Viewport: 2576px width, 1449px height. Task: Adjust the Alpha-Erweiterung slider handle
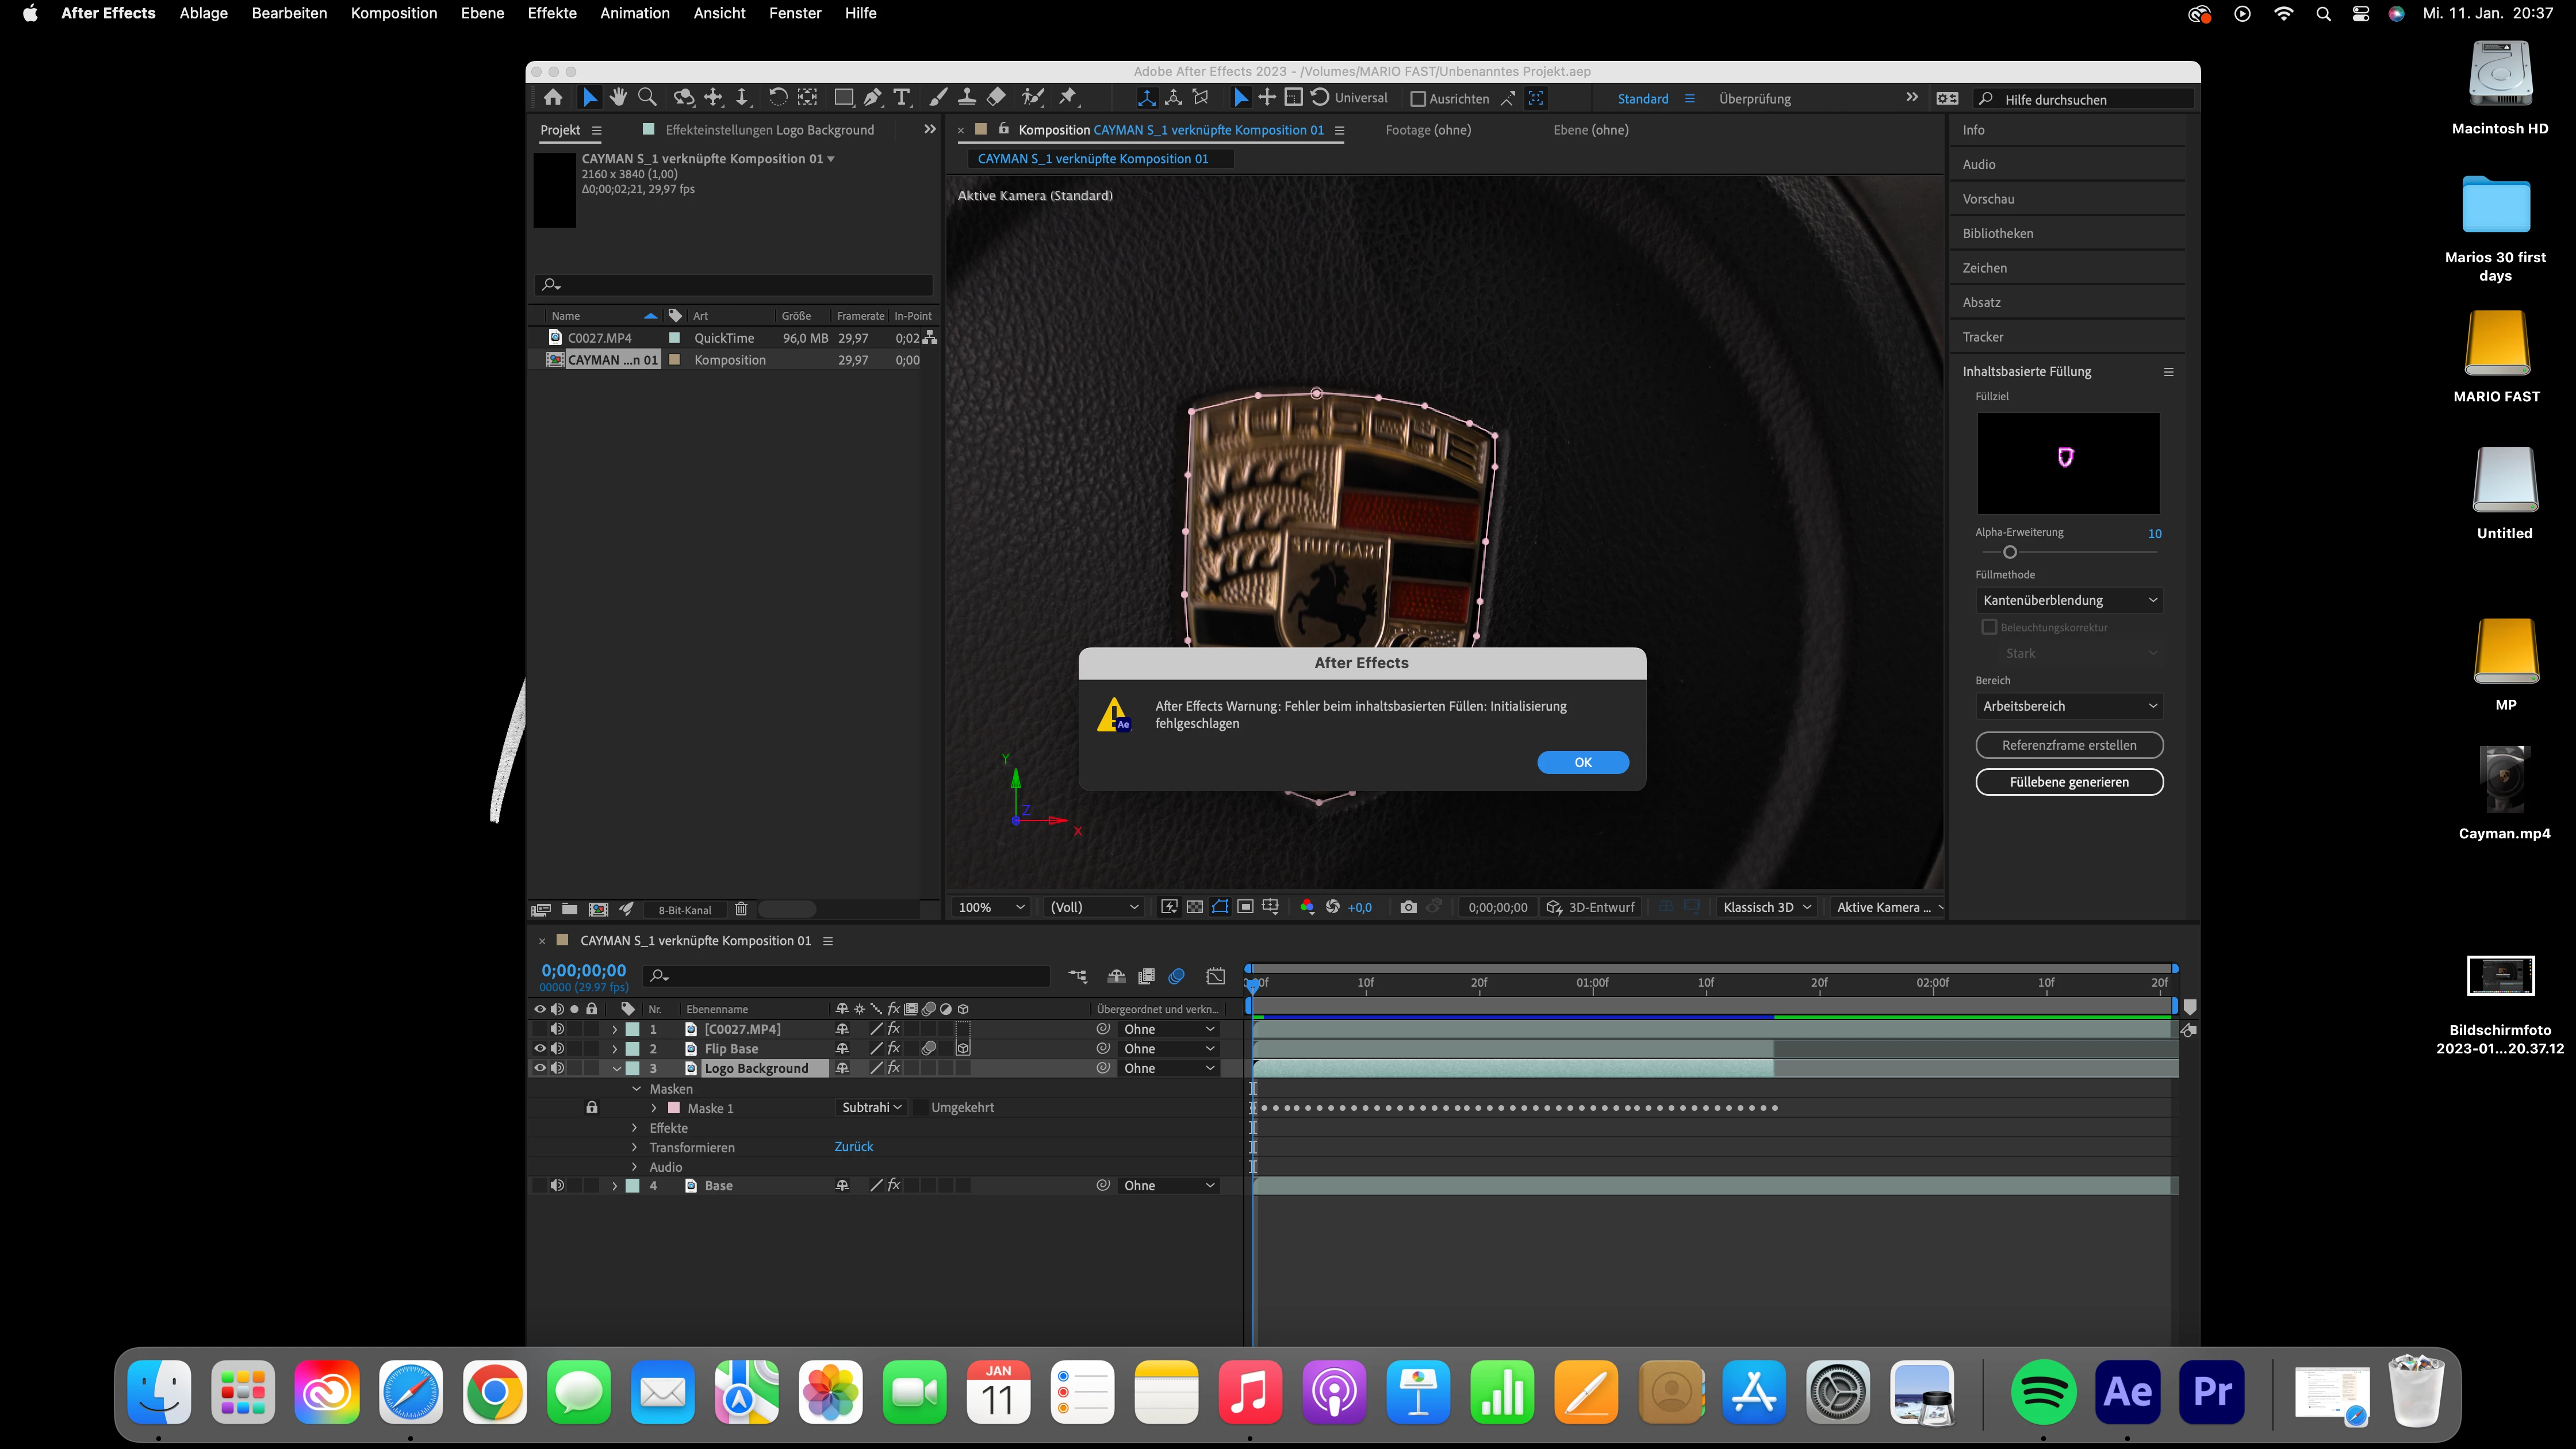point(2009,552)
